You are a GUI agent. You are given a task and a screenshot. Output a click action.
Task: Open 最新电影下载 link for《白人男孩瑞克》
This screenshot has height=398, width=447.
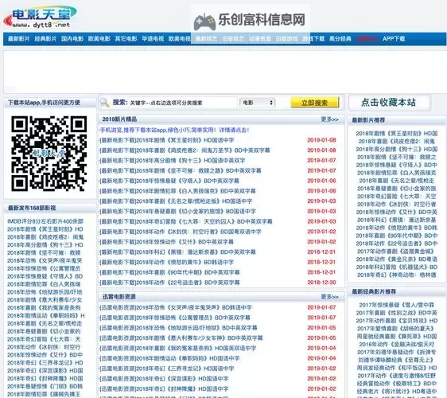(x=177, y=191)
